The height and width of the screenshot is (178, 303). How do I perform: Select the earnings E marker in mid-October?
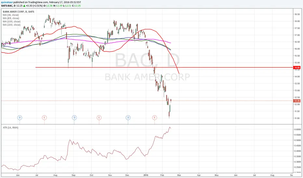point(99,117)
